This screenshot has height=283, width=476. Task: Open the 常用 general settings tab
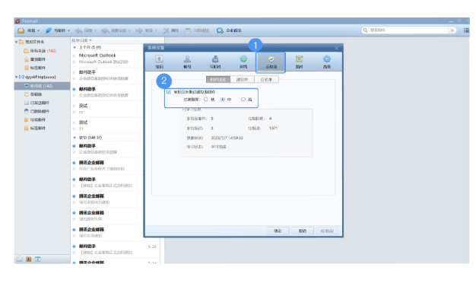point(160,62)
